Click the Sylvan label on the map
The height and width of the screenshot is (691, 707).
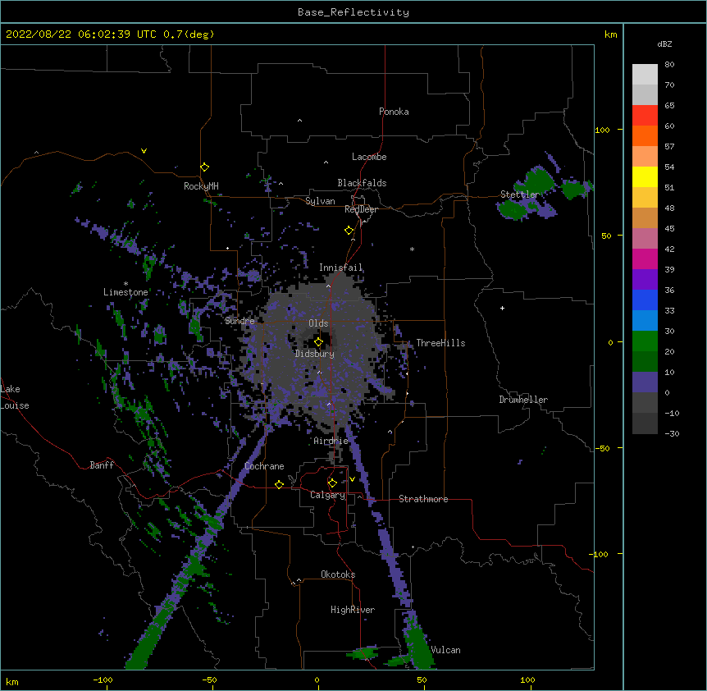pos(320,201)
